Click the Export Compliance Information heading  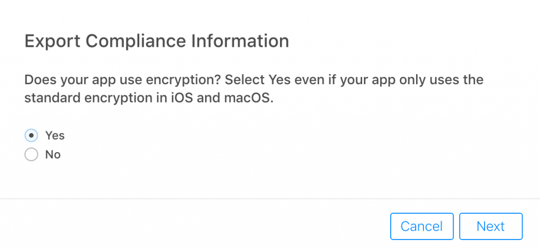[x=157, y=42]
